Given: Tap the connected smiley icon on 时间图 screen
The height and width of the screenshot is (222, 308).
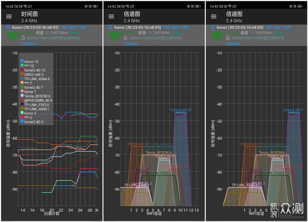Looking at the screenshot, I should pos(8,27).
